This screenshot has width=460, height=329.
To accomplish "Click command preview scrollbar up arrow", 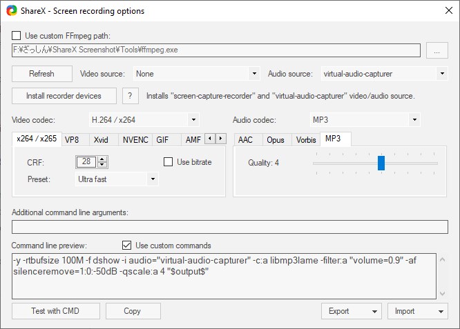I will [x=443, y=259].
